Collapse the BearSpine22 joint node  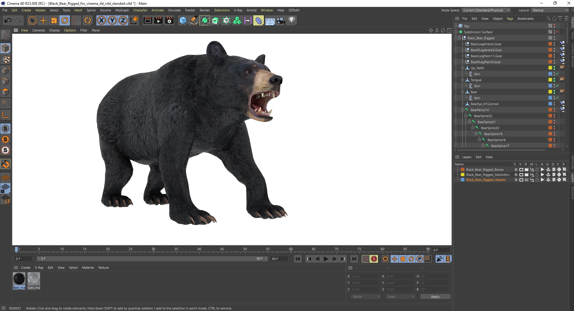click(466, 116)
